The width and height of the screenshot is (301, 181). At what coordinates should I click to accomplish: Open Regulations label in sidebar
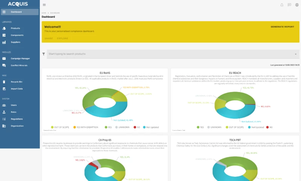pos(17,119)
